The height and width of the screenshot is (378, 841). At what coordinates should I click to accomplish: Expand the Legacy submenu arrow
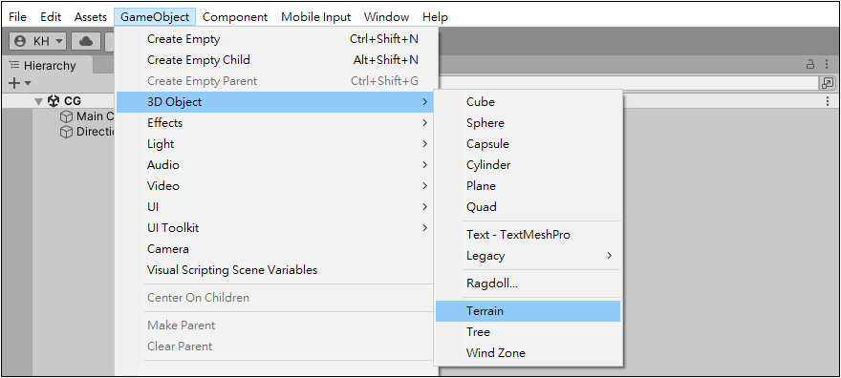point(609,256)
